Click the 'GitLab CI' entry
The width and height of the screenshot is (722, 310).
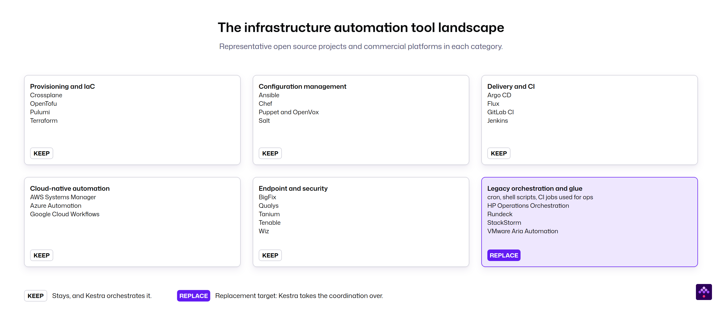click(501, 112)
